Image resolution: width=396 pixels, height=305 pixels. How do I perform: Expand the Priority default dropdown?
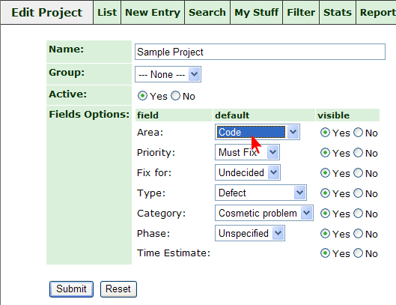click(x=247, y=152)
